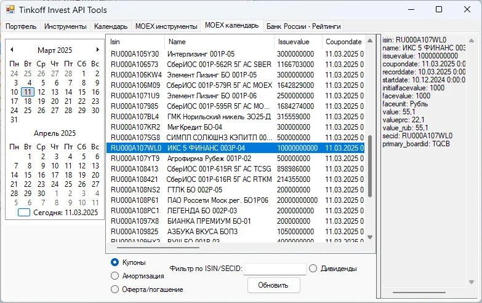Select row Элемент Лизинг БО 001Р-06

(236, 96)
